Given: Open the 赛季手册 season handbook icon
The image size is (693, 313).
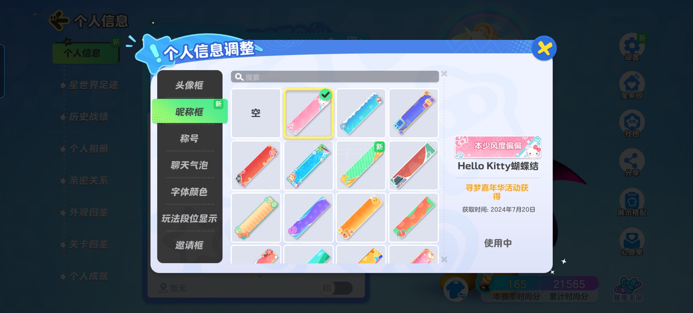Looking at the screenshot, I should coord(628,288).
